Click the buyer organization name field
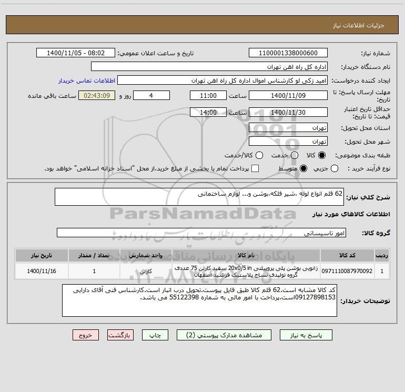The height and width of the screenshot is (392, 405). pyautogui.click(x=209, y=67)
